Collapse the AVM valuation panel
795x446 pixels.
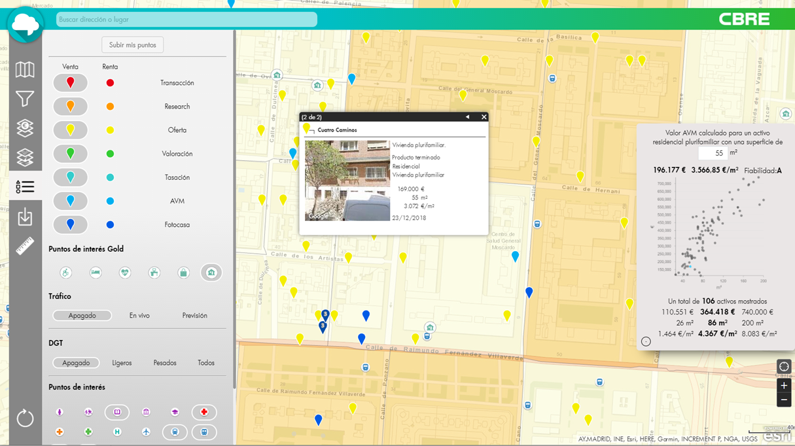(646, 341)
